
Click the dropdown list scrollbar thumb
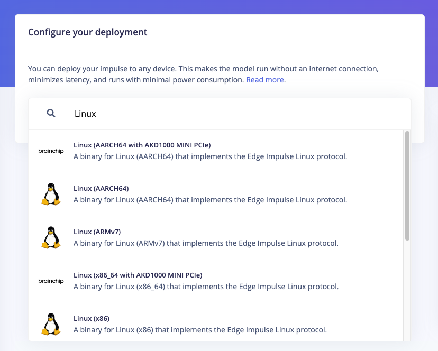click(x=407, y=186)
